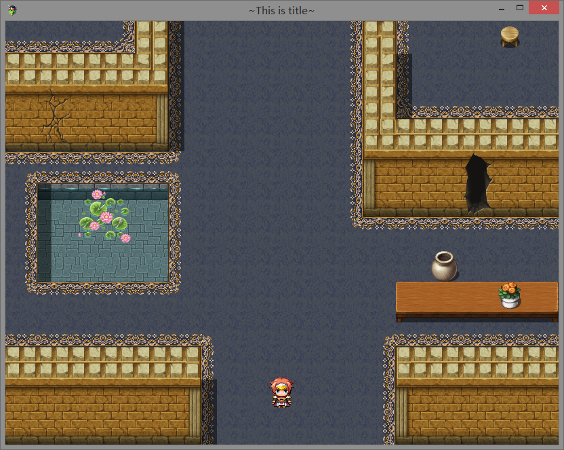Click the crack in the upper-left brick wall

[55, 116]
